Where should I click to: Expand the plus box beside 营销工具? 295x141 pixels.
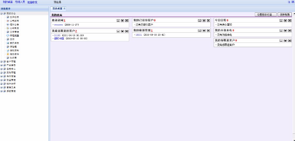2,87
